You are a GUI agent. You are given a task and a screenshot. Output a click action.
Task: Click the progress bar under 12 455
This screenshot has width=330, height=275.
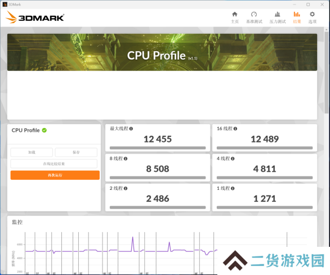click(x=158, y=148)
